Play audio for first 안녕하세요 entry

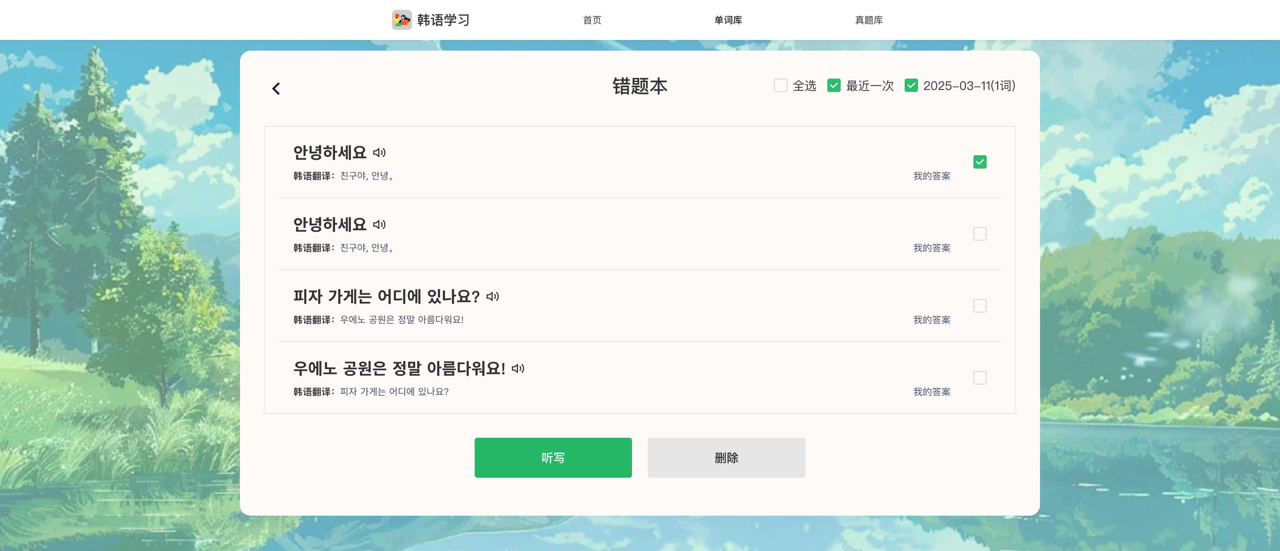coord(380,152)
